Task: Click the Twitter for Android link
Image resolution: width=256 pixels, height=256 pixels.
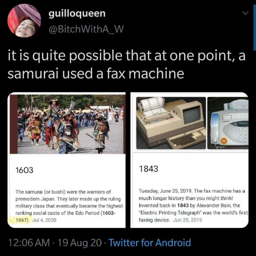Action: 150,242
